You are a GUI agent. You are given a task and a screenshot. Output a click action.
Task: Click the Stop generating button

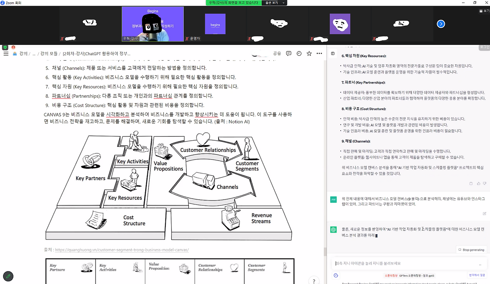pyautogui.click(x=471, y=250)
